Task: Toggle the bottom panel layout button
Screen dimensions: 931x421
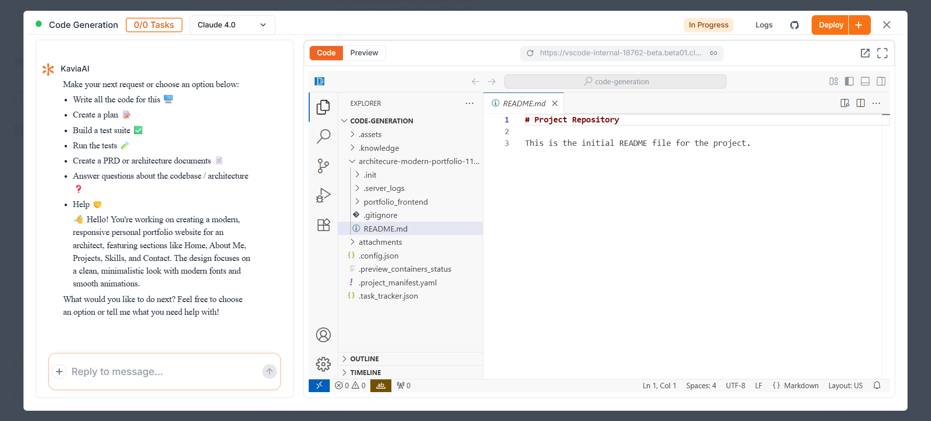Action: click(x=865, y=81)
